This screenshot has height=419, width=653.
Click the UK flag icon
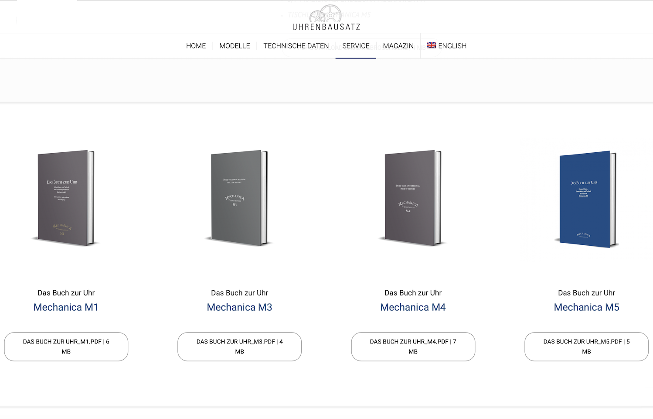pos(432,45)
